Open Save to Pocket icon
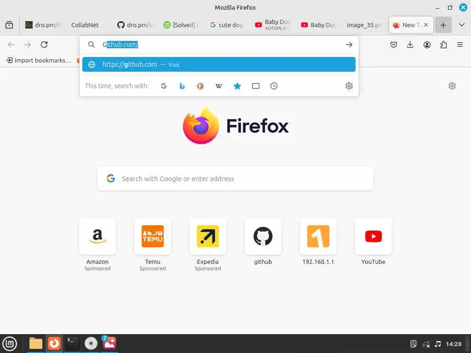The width and height of the screenshot is (471, 353). point(394,45)
